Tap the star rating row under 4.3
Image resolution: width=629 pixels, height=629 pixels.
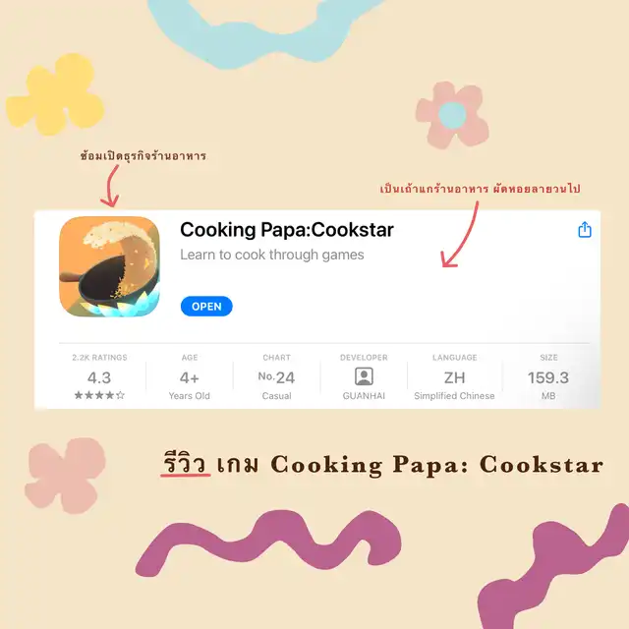pos(99,395)
